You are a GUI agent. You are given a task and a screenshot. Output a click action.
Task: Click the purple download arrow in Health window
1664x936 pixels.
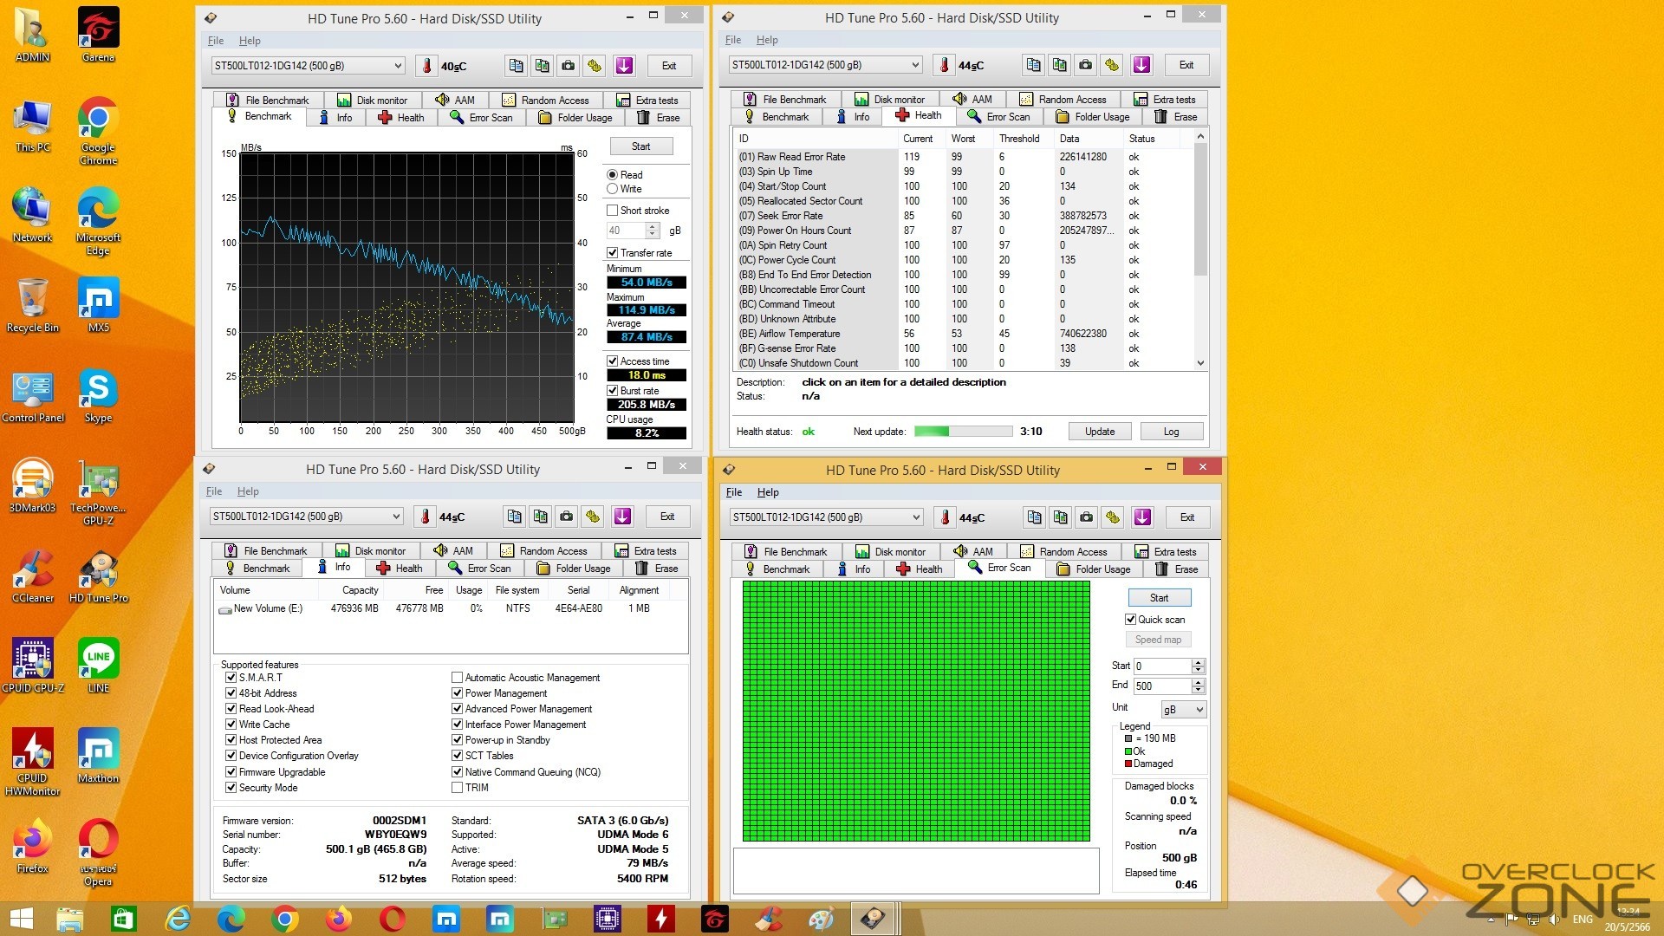(x=1141, y=65)
